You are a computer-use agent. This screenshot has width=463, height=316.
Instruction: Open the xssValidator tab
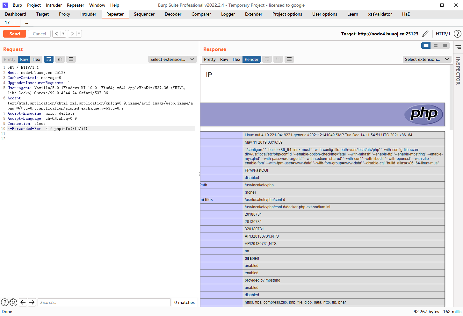coord(380,14)
